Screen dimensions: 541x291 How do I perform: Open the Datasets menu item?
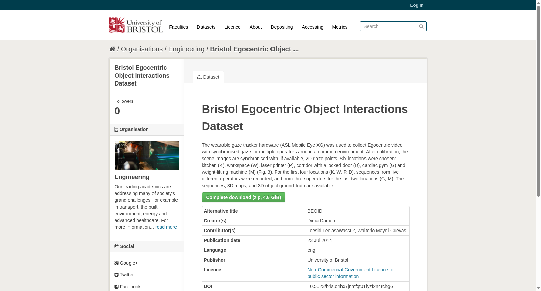coord(206,27)
